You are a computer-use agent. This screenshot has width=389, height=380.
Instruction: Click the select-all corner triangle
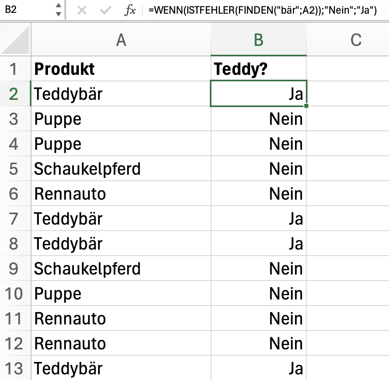(15, 39)
